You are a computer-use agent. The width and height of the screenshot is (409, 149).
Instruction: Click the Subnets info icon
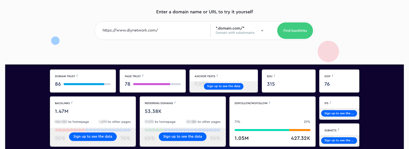[339, 130]
